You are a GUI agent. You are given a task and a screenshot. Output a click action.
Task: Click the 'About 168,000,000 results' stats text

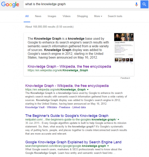click(49, 27)
